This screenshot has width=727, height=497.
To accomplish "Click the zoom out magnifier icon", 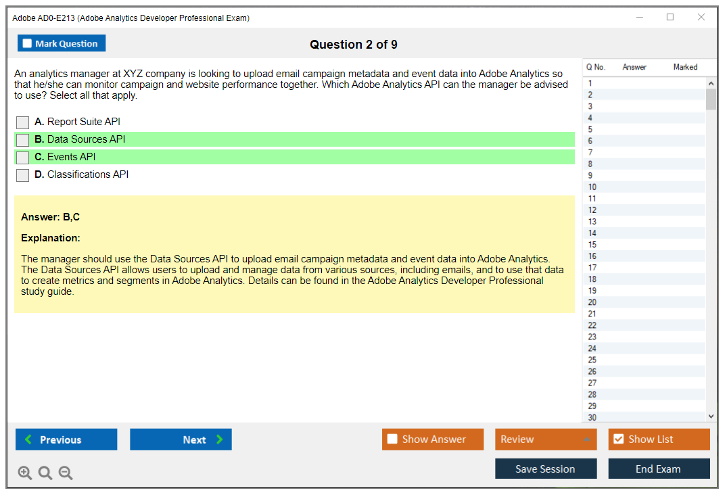I will 66,473.
